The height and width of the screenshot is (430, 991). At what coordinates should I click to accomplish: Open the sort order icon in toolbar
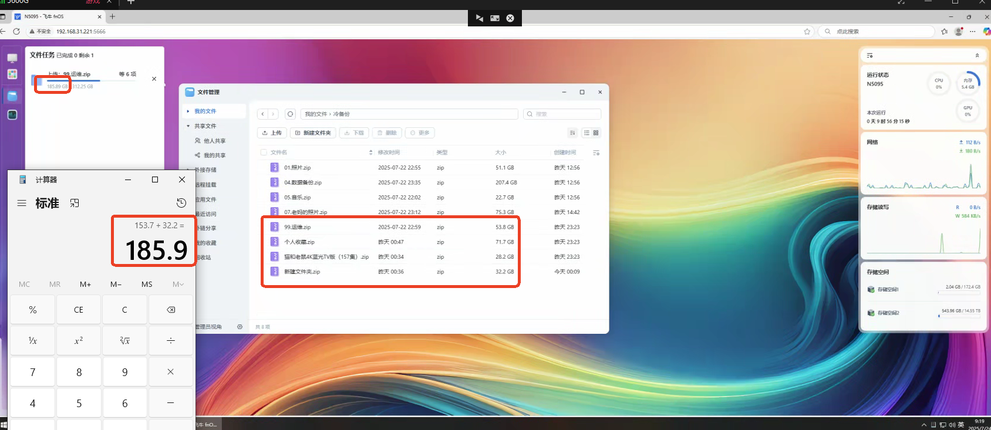tap(572, 133)
